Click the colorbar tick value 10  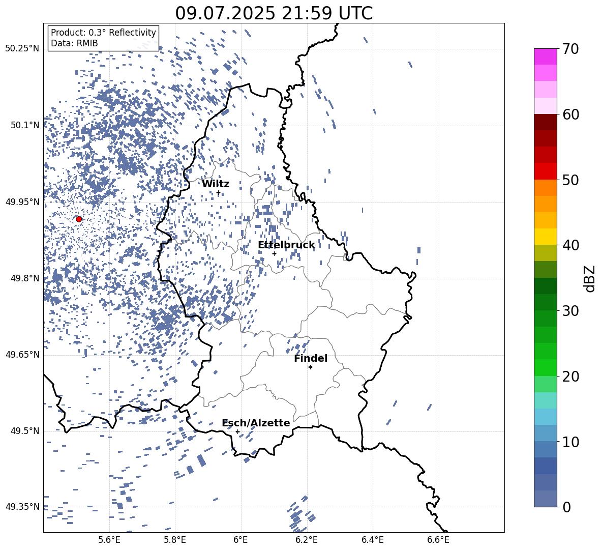570,442
